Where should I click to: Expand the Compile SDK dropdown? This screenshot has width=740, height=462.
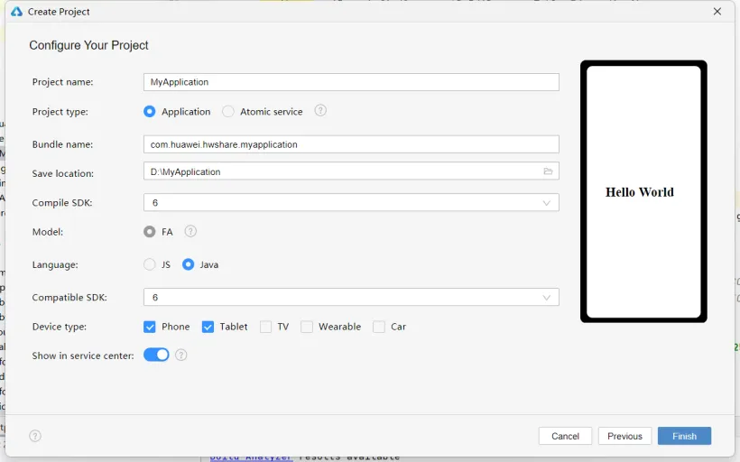coord(546,203)
